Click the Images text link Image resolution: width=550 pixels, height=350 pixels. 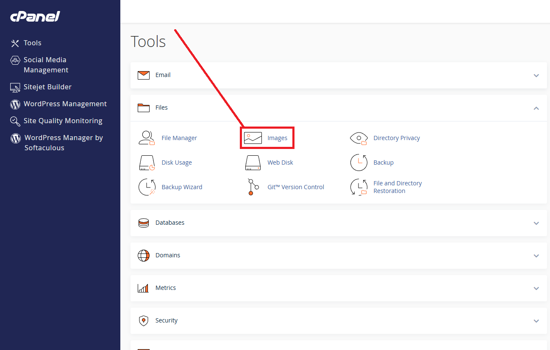coord(278,138)
